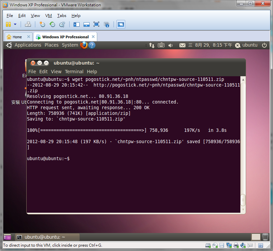
Task: Open the power session menu icon
Action: point(264,45)
